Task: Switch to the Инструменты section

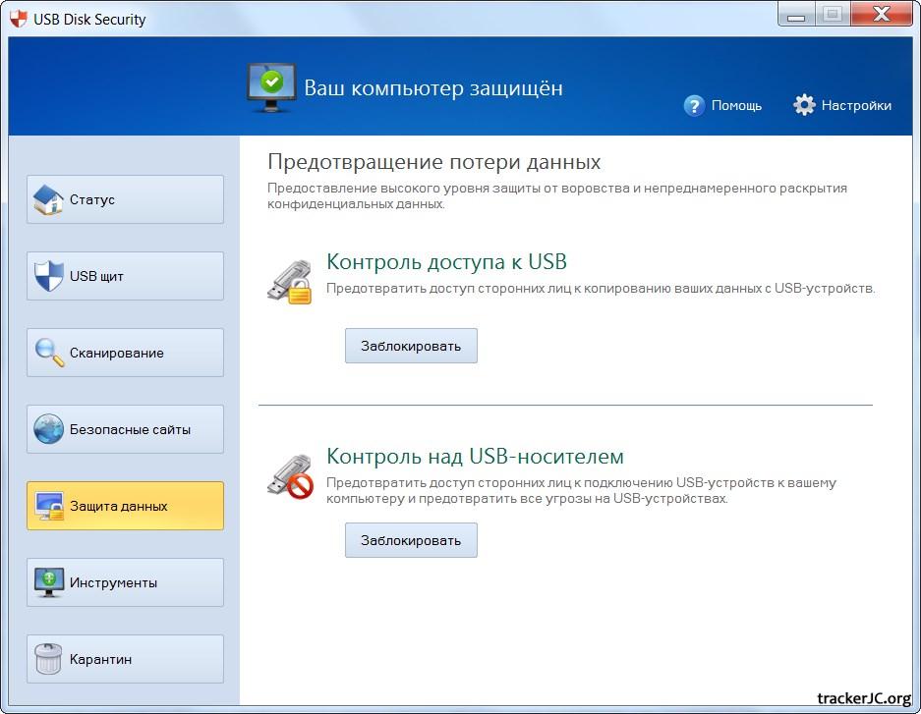Action: tap(125, 582)
